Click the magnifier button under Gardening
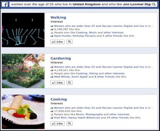 point(69,82)
